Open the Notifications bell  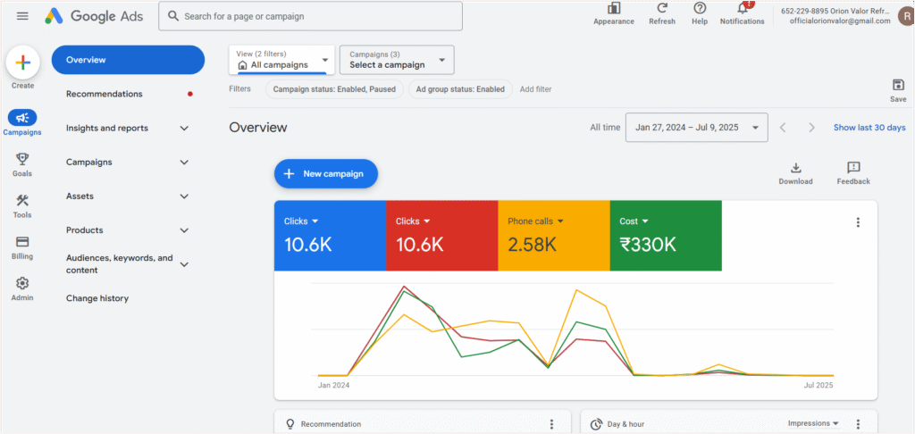(743, 8)
